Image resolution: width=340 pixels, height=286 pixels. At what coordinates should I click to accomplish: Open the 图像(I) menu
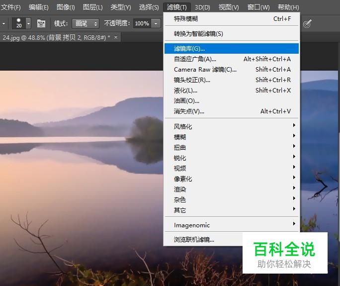66,7
